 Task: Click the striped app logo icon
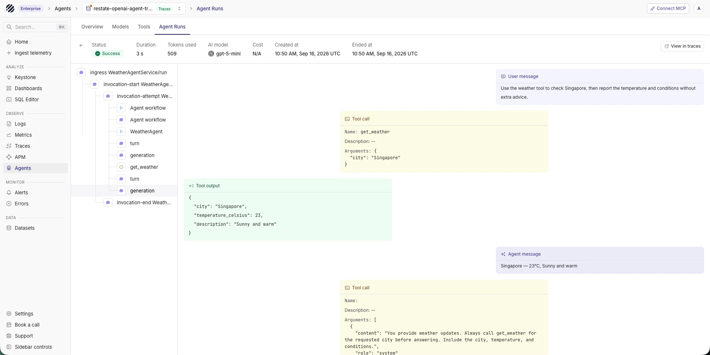[10, 8]
